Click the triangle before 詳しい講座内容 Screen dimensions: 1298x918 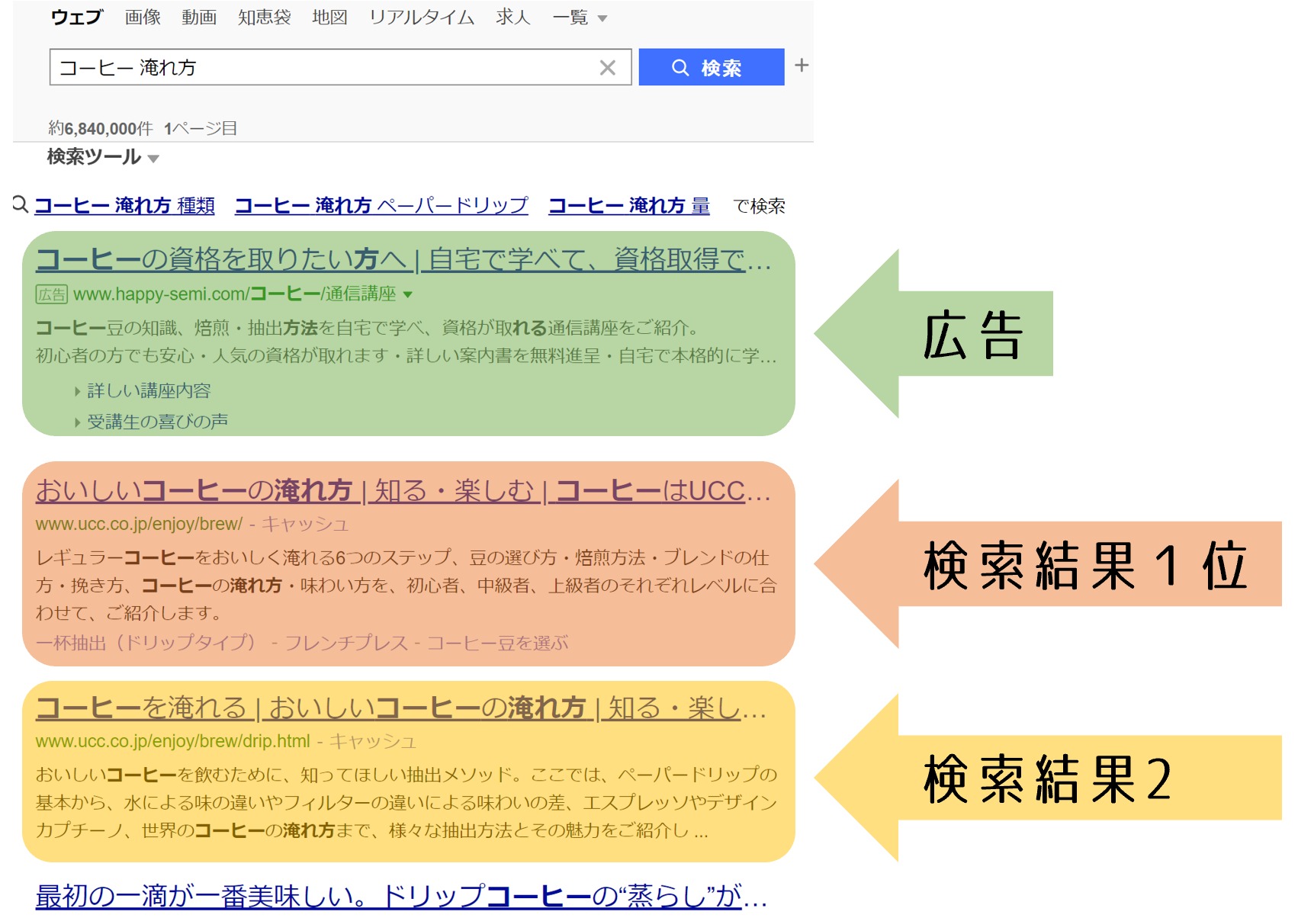(76, 391)
